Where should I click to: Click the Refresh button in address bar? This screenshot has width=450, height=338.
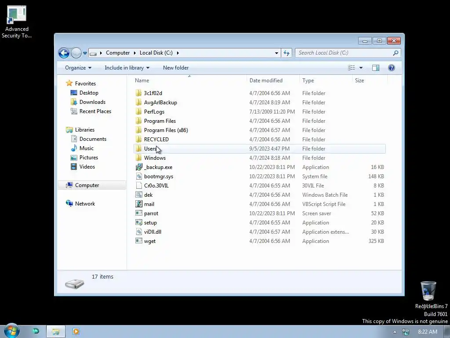[287, 53]
